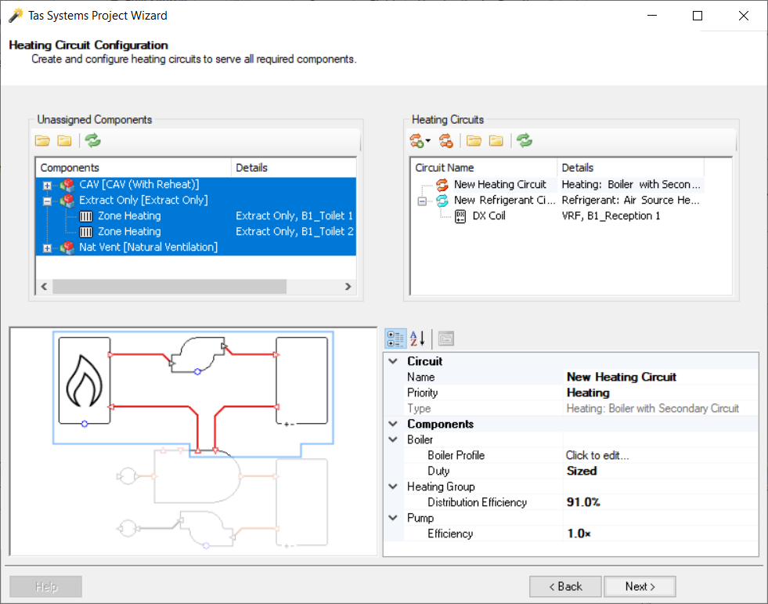Click the horizontal scrollbar thumb

tap(169, 287)
